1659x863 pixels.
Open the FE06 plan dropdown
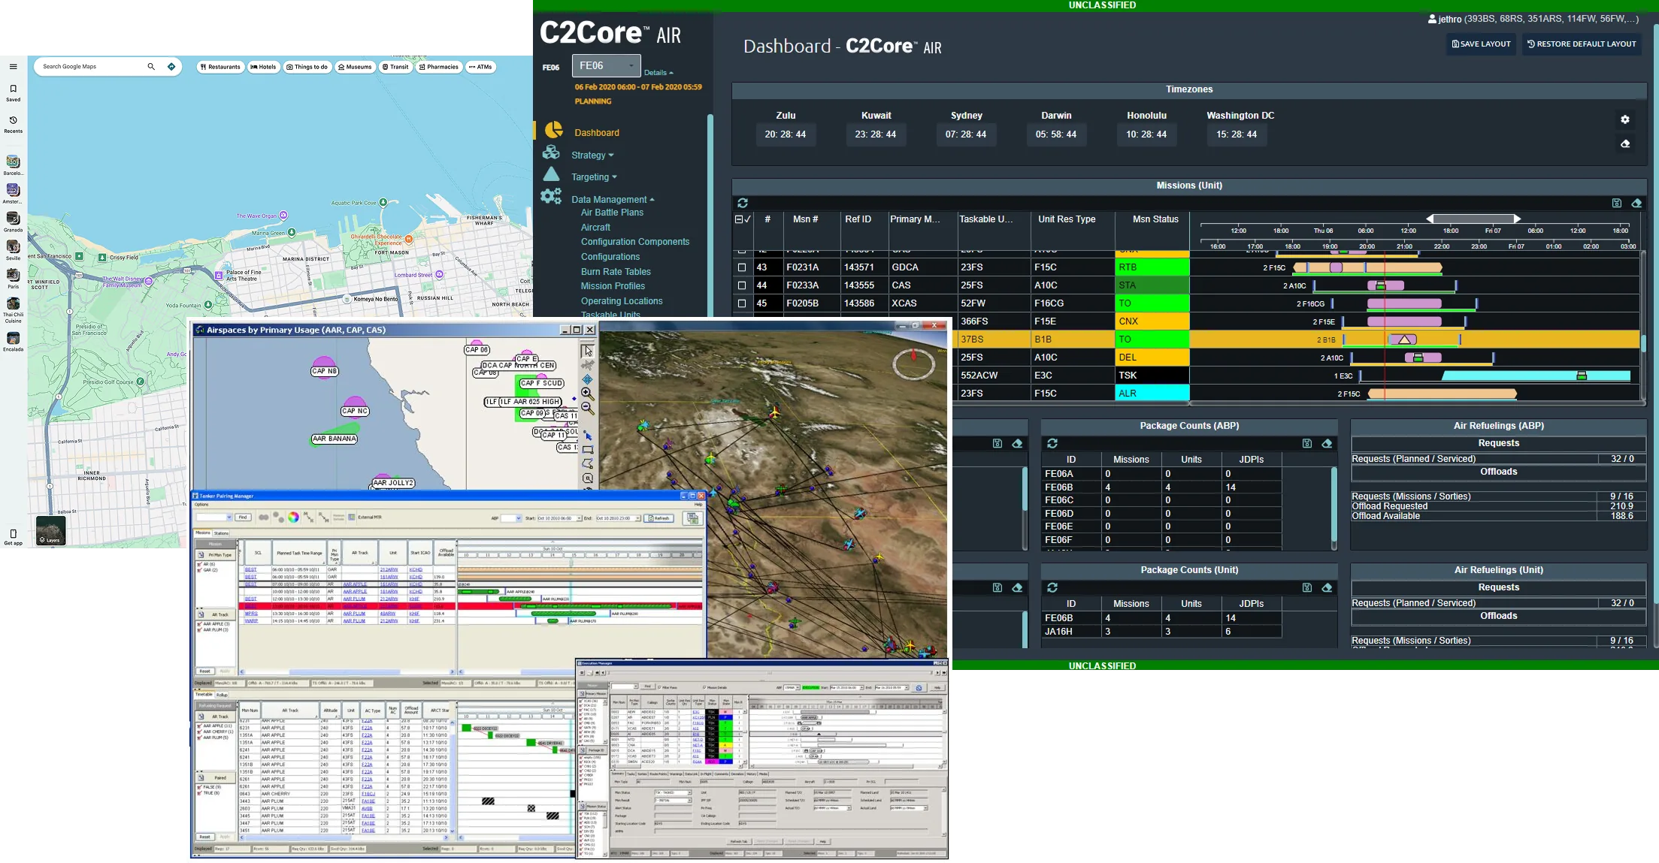[x=606, y=66]
